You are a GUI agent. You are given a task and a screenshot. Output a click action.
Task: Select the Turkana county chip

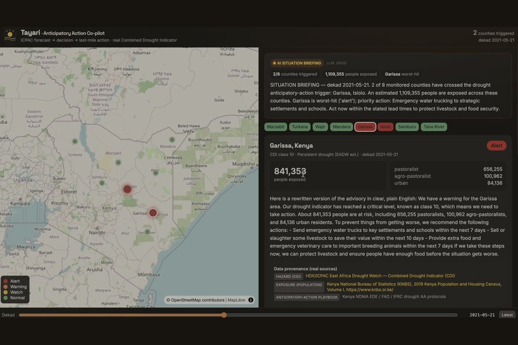(x=299, y=127)
